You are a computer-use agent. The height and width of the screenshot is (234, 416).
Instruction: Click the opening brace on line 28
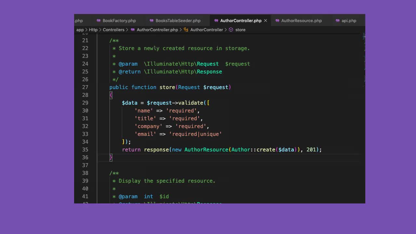coord(111,95)
